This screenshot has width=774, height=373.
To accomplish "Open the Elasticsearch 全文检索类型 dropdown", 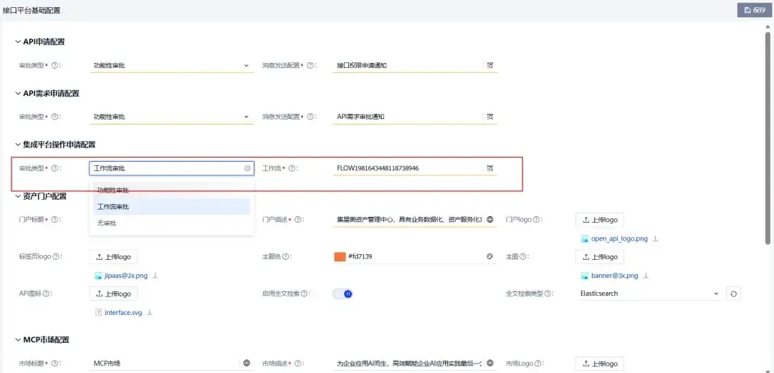I will [649, 294].
